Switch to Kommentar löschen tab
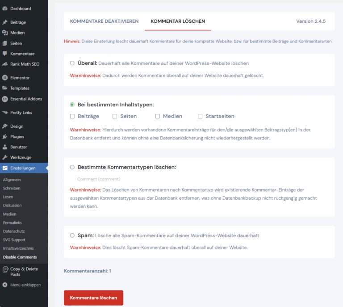Viewport: 343px width, 307px height. pos(178,21)
